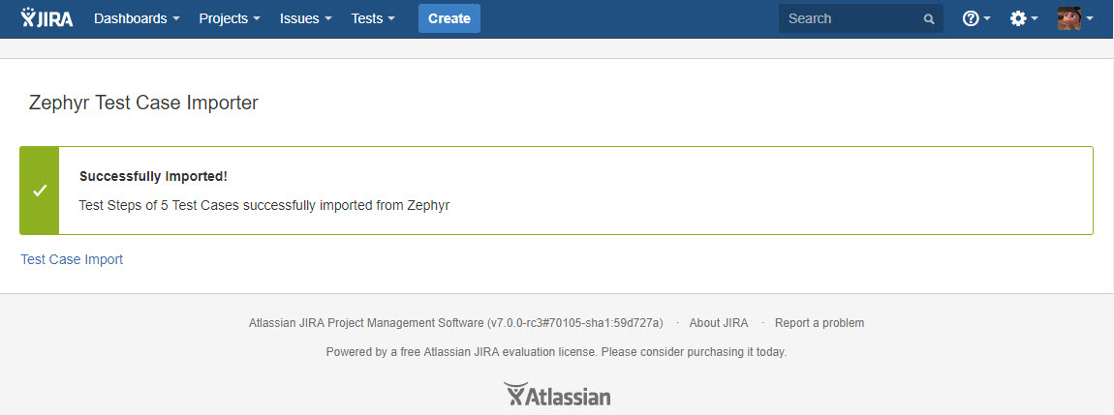This screenshot has height=415, width=1114.
Task: Click the green success checkmark icon
Action: (40, 191)
